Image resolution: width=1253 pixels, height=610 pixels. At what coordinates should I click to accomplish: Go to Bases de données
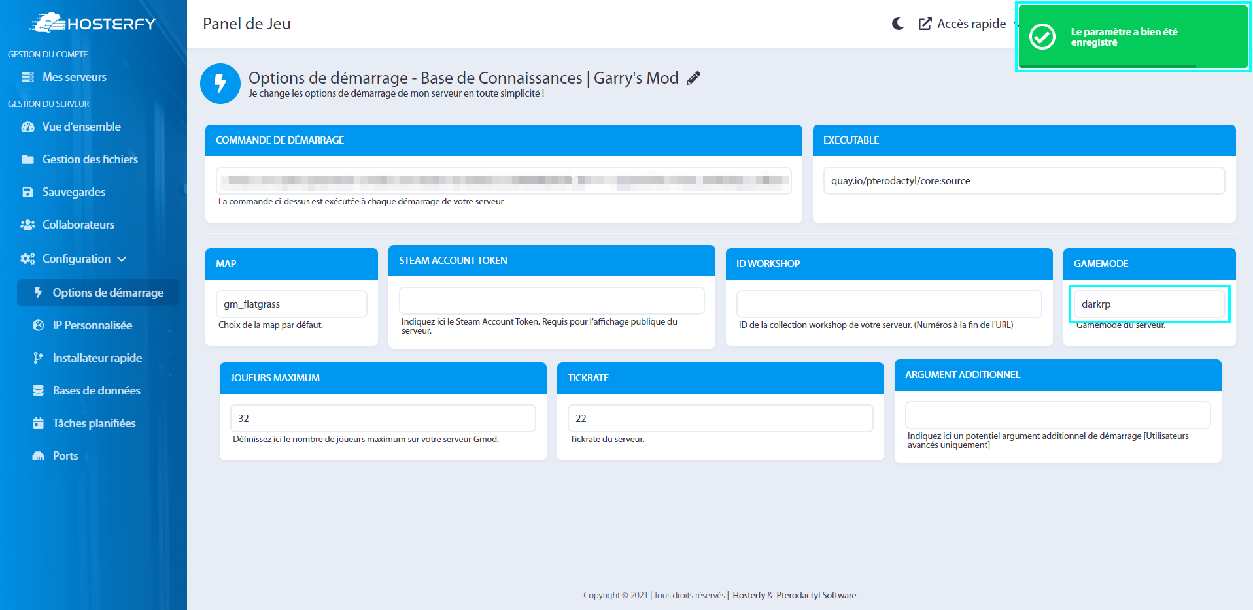click(96, 391)
